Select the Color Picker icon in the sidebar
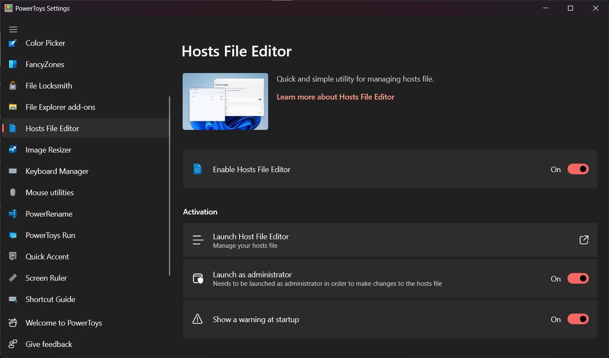This screenshot has width=609, height=358. tap(13, 43)
